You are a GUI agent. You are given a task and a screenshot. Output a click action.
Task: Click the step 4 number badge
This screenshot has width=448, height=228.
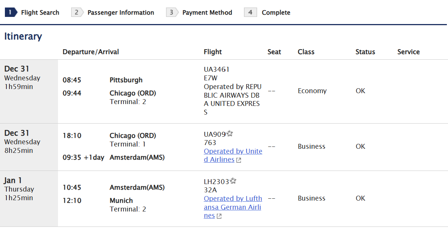coord(250,12)
